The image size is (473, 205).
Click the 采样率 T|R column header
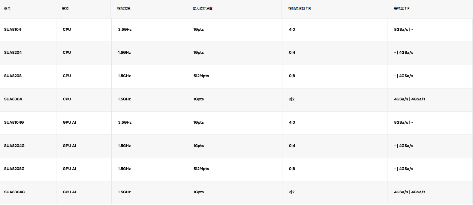(x=402, y=8)
